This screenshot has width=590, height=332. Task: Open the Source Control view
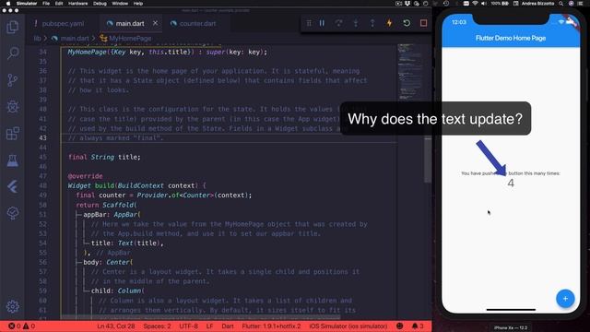(x=12, y=80)
